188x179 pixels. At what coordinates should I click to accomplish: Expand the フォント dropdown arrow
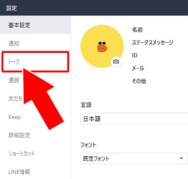181,158
